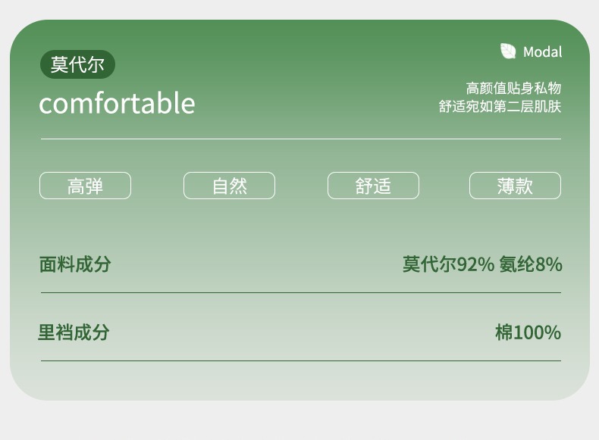This screenshot has width=599, height=440.
Task: Click the 舒适宛如第二层肌肤 description line
Action: coord(500,107)
